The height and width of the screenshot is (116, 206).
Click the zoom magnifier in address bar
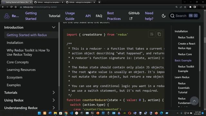click(176, 7)
